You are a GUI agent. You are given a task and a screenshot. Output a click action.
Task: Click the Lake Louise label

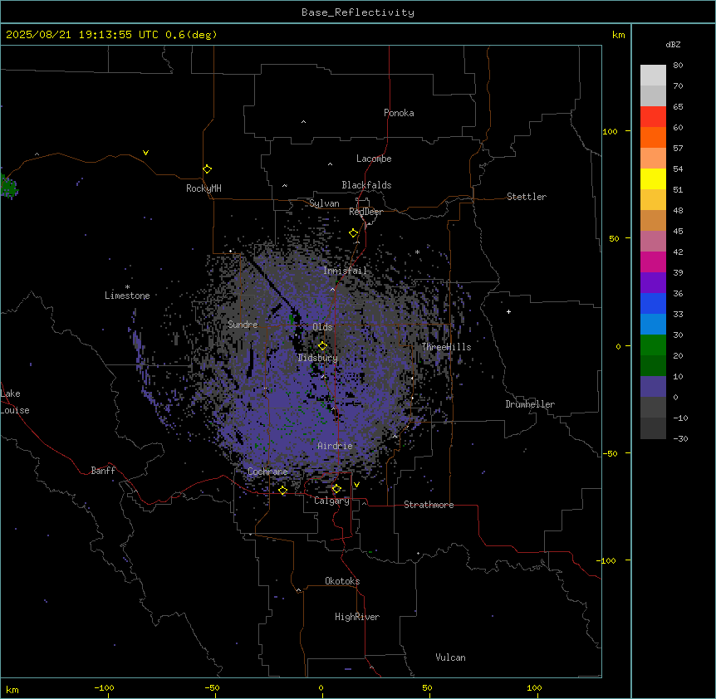pyautogui.click(x=15, y=402)
